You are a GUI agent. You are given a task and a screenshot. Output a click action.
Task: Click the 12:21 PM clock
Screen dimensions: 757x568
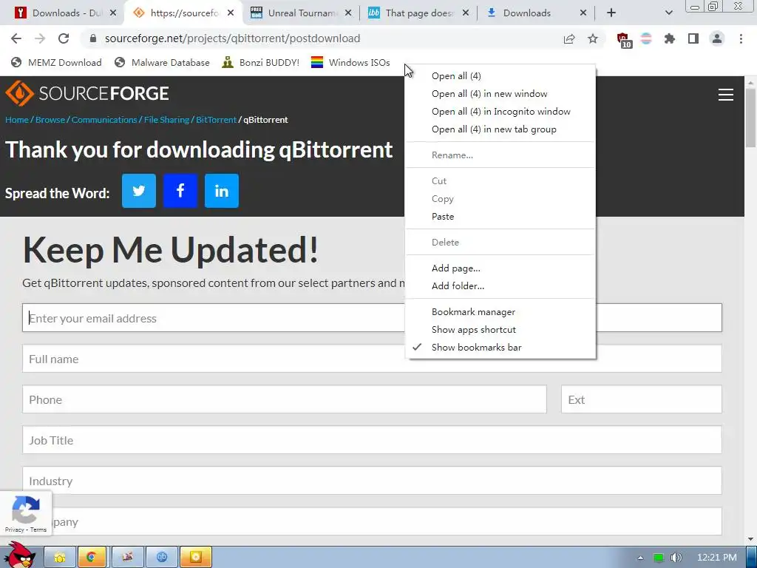click(x=717, y=558)
